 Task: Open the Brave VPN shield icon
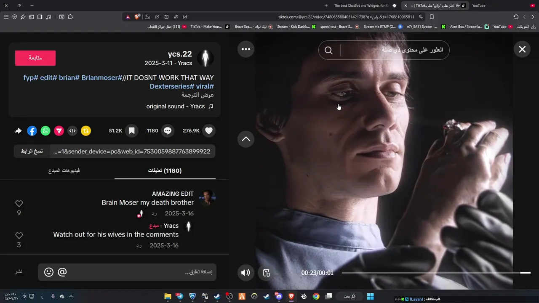point(14,17)
